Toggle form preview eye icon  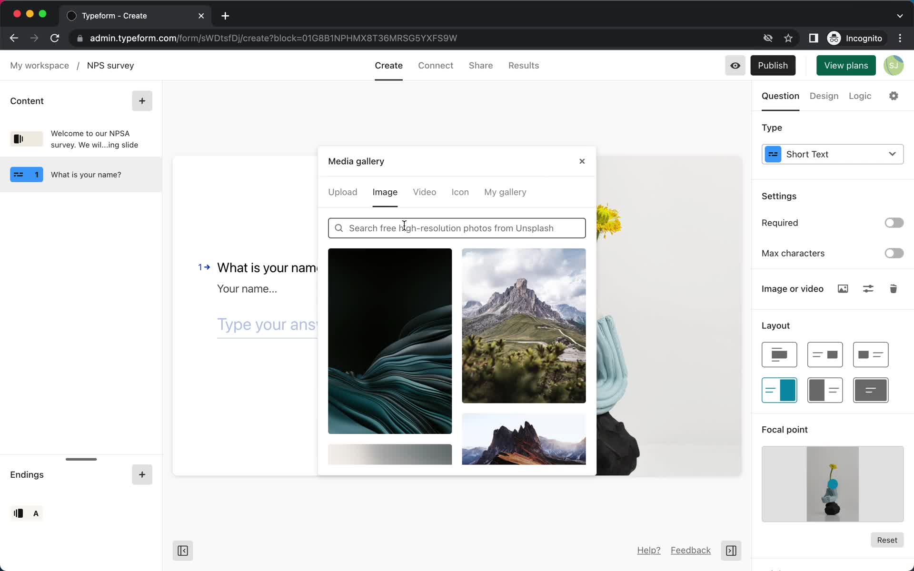coord(735,65)
